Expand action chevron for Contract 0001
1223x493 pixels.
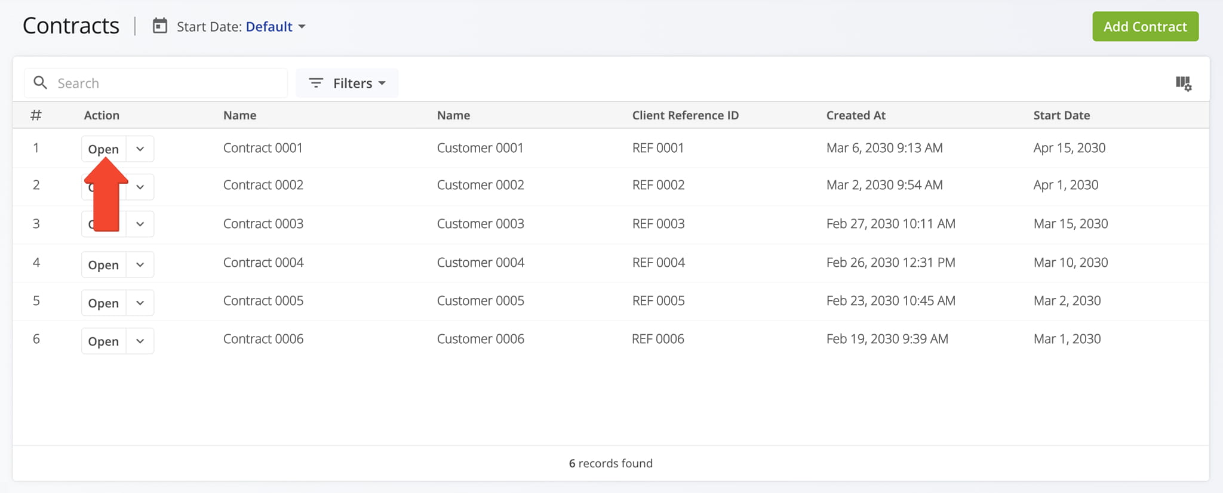point(140,149)
